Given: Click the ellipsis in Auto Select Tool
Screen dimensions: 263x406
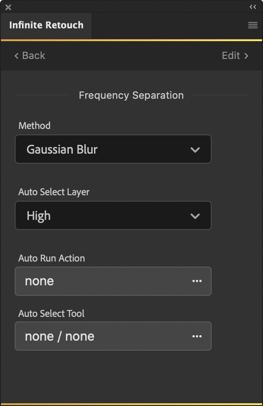Looking at the screenshot, I should coord(197,336).
